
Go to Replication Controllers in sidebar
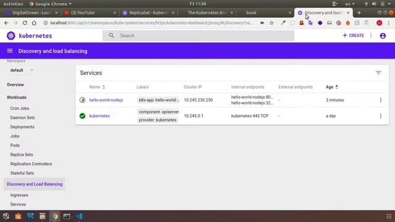point(31,164)
